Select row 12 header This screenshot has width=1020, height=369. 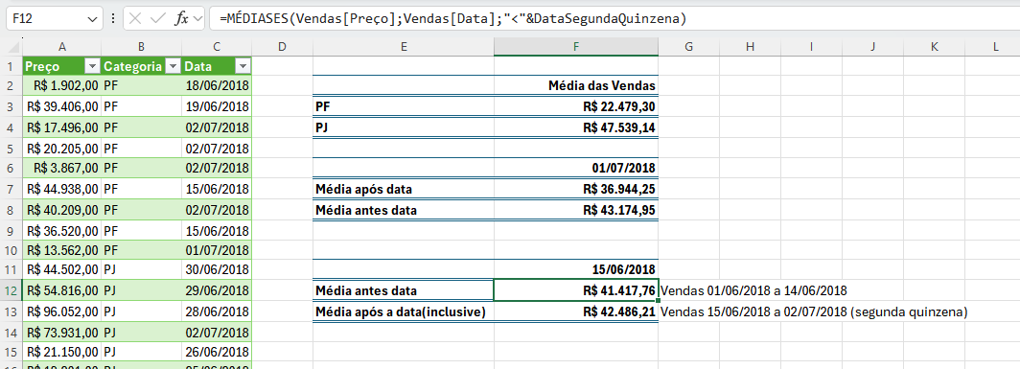pos(12,291)
